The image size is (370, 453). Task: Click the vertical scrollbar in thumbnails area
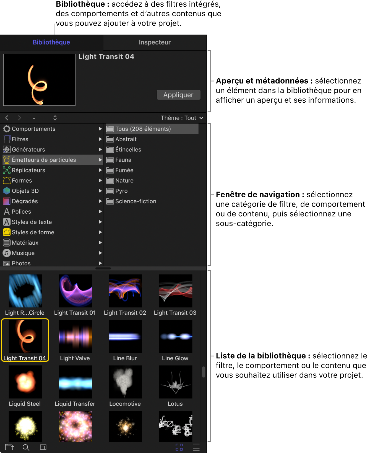coord(204,372)
